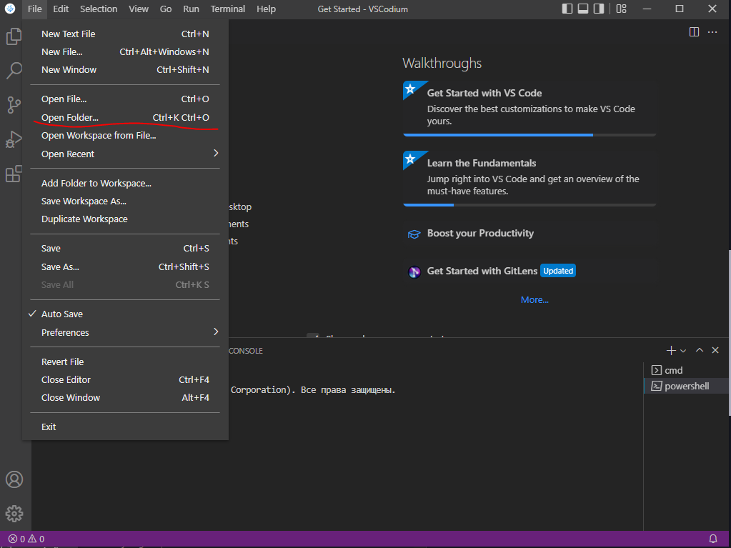The image size is (731, 548).
Task: Open the View menu
Action: (x=139, y=9)
